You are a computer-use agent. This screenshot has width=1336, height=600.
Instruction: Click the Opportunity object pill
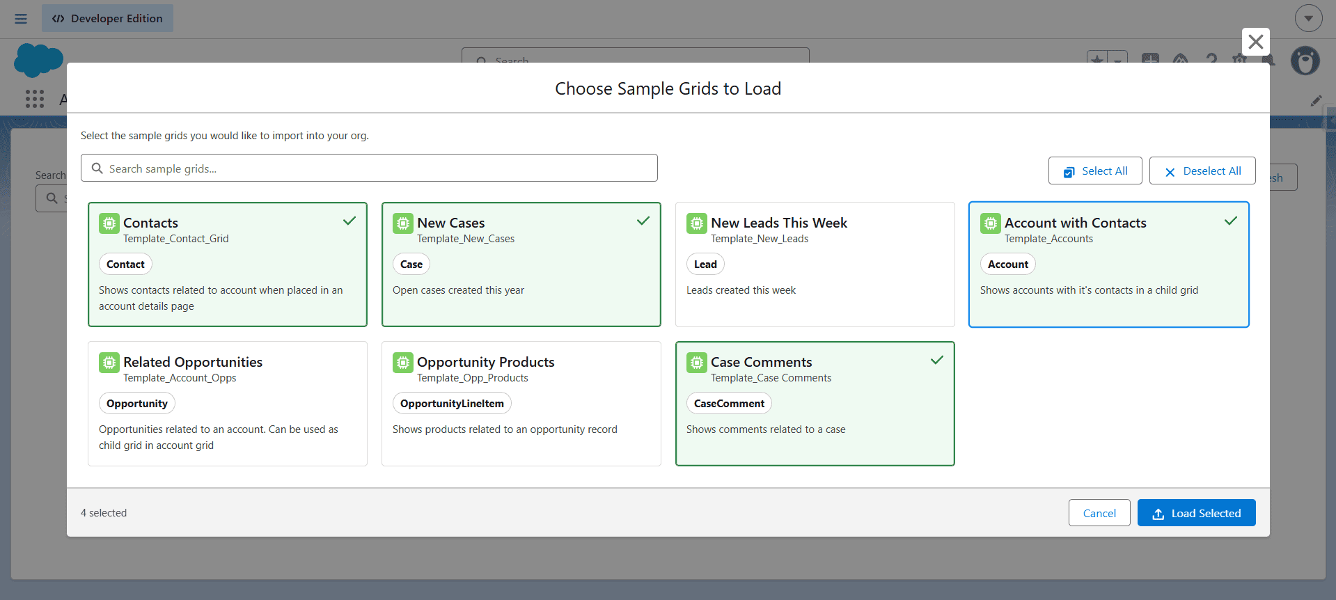137,404
